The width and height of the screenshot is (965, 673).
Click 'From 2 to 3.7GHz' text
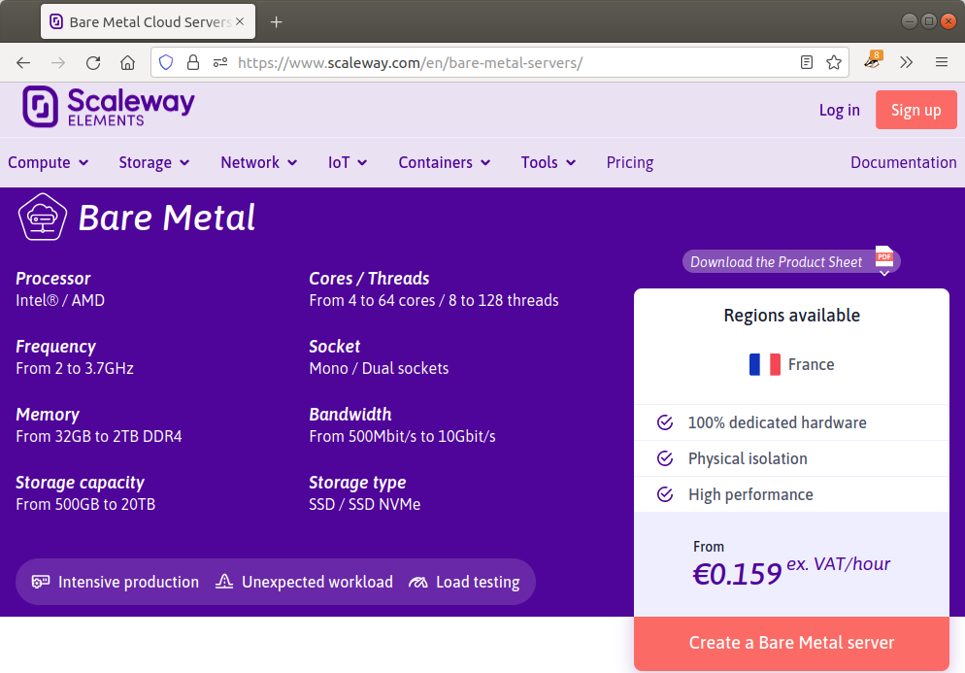click(75, 368)
